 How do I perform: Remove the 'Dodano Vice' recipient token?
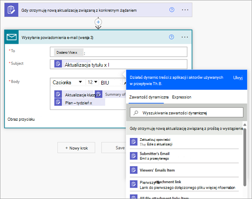(76, 53)
